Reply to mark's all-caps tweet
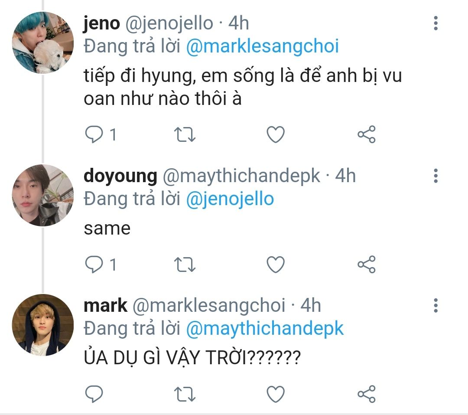Screen dimensions: 468x415 click(94, 394)
